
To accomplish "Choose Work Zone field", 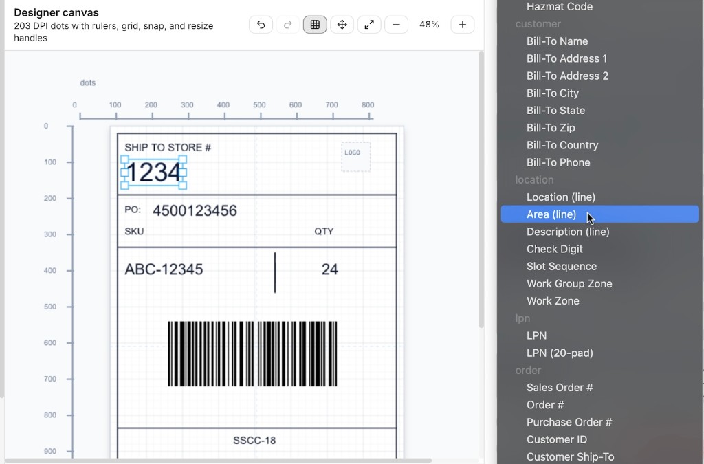I will point(599,301).
